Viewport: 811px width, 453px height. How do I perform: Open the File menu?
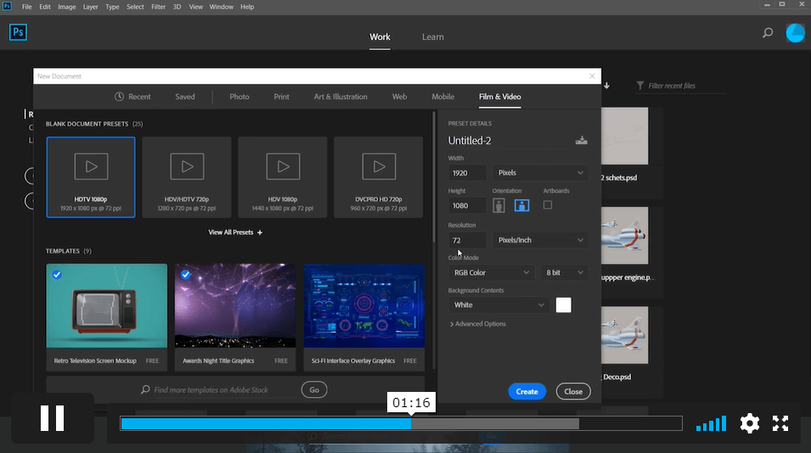27,7
